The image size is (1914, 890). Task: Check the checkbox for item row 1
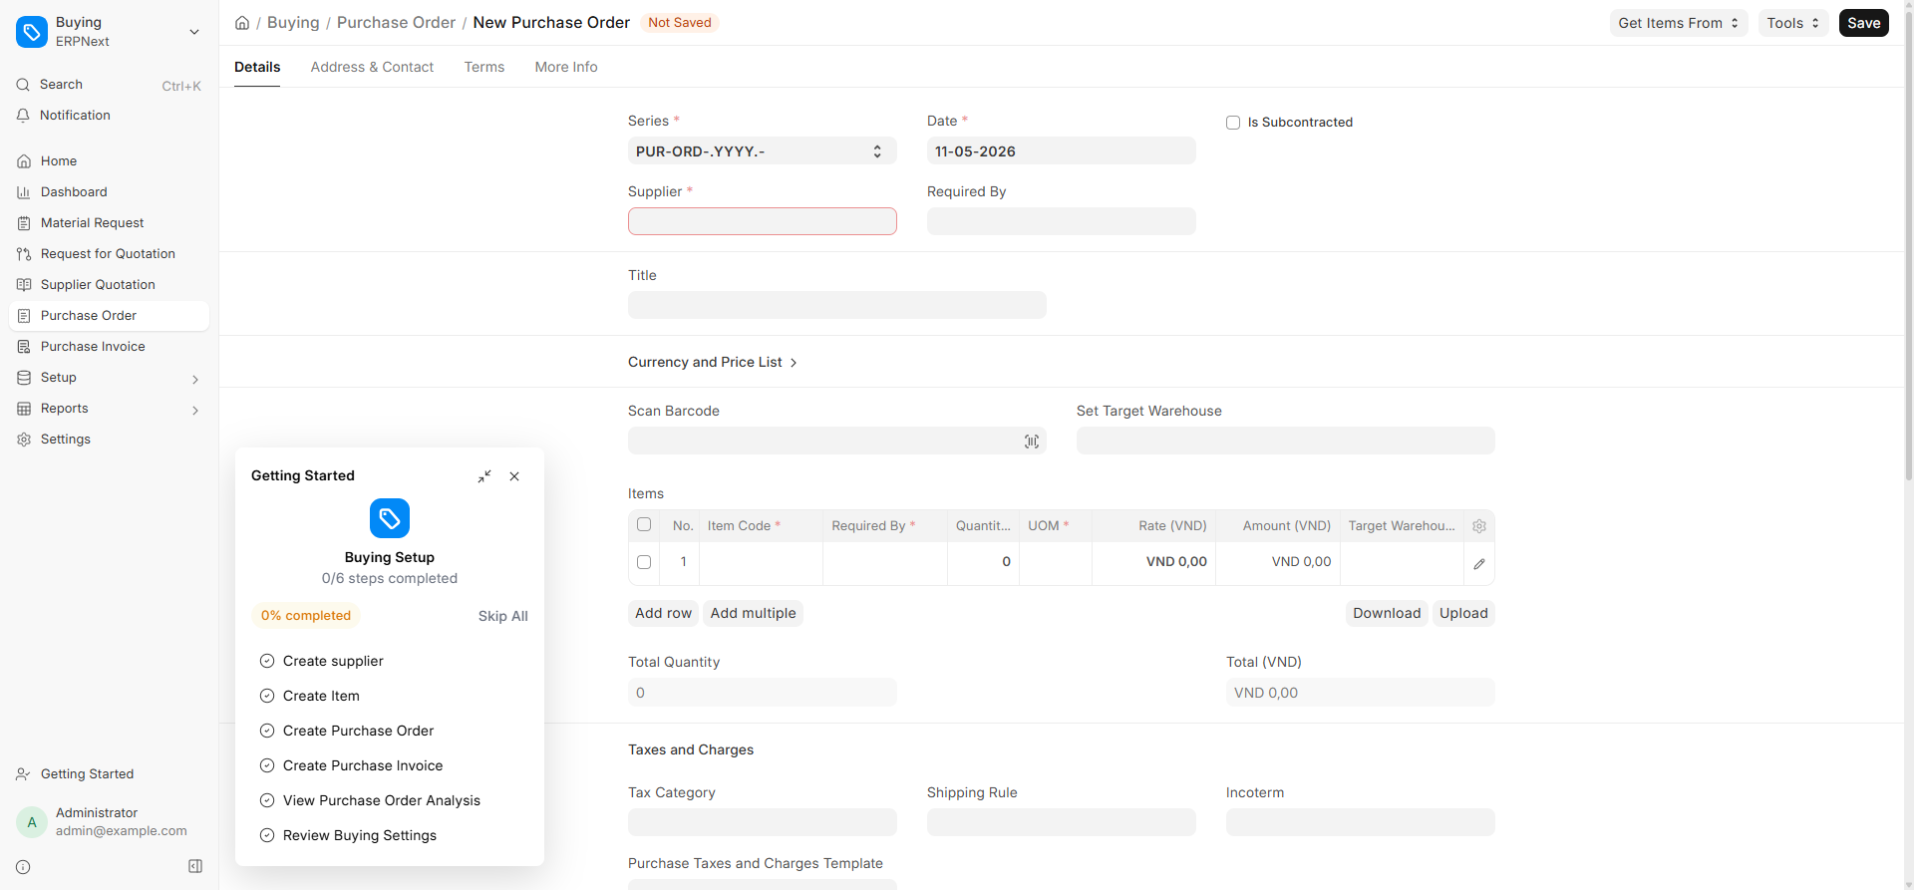[x=644, y=562]
